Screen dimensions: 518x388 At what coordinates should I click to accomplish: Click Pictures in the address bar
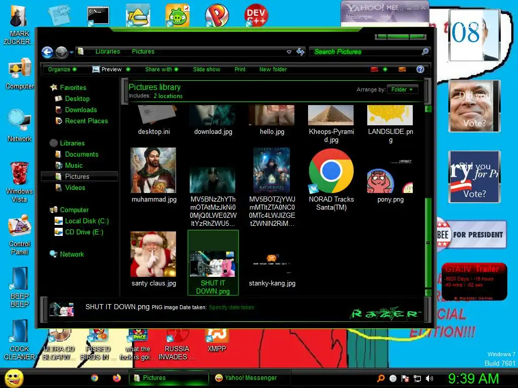pyautogui.click(x=143, y=52)
